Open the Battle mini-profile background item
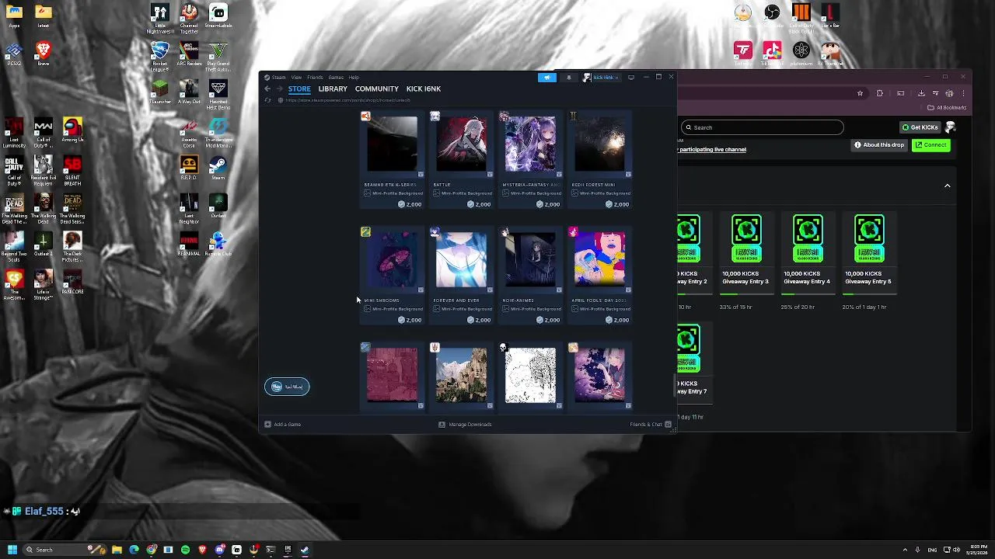Viewport: 995px width, 559px height. click(x=461, y=160)
